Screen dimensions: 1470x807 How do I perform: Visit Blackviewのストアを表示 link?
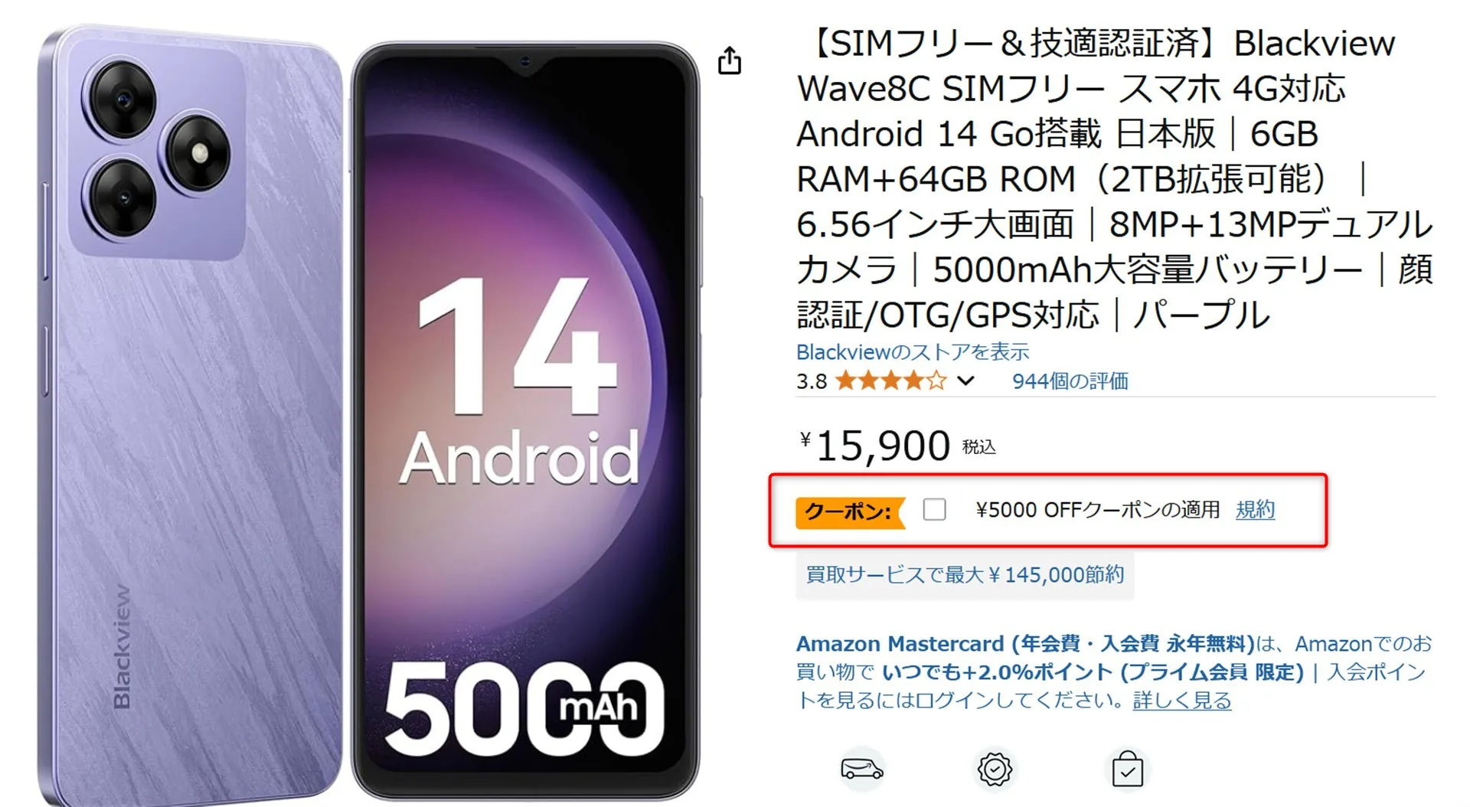[913, 352]
